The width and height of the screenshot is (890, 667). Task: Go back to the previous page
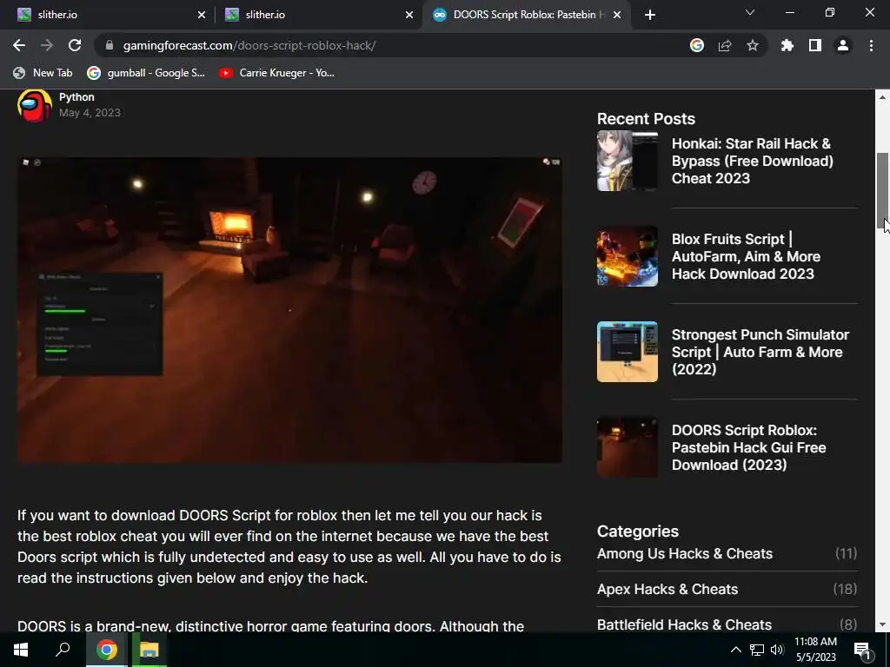(x=19, y=45)
